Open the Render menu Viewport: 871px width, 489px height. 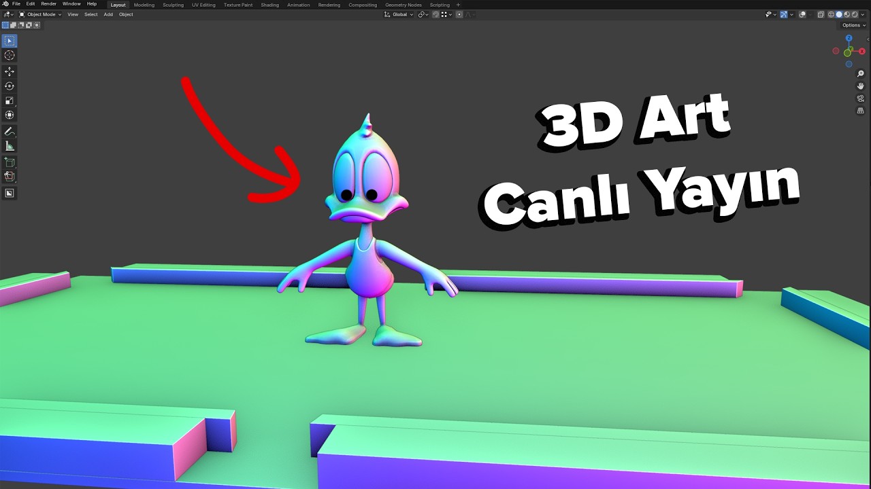coord(48,4)
